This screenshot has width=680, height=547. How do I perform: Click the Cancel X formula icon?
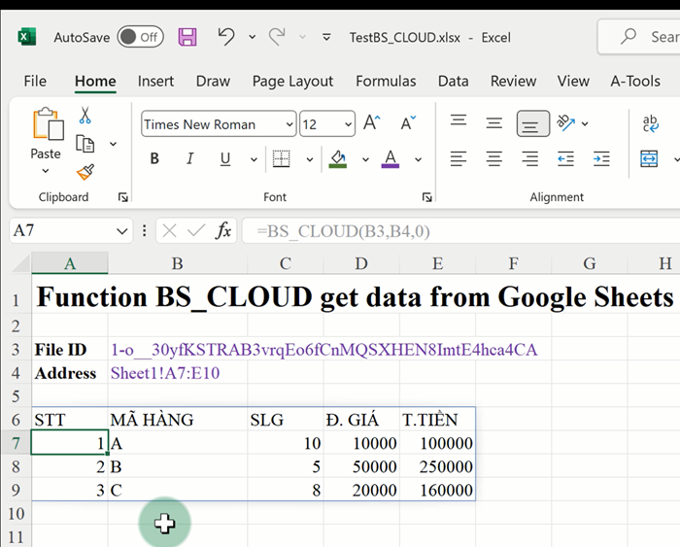169,231
